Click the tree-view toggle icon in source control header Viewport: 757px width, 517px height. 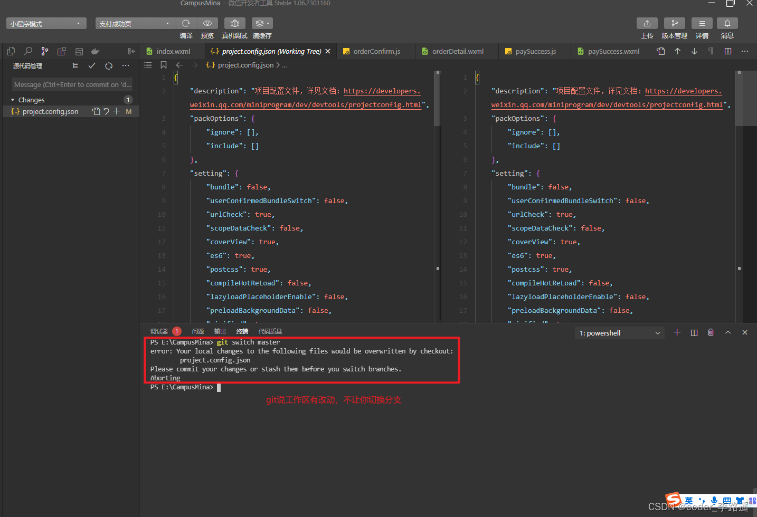[75, 65]
